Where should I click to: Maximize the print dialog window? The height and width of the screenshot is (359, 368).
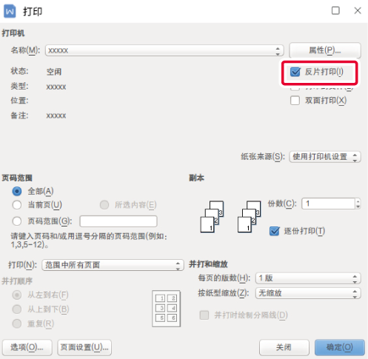[x=335, y=10]
